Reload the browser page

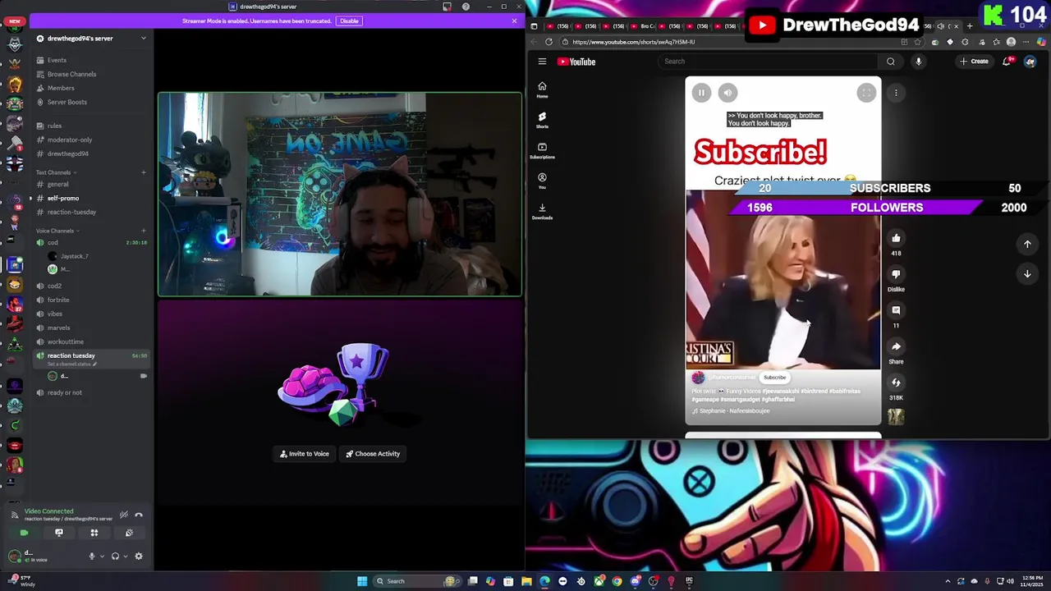pyautogui.click(x=548, y=42)
